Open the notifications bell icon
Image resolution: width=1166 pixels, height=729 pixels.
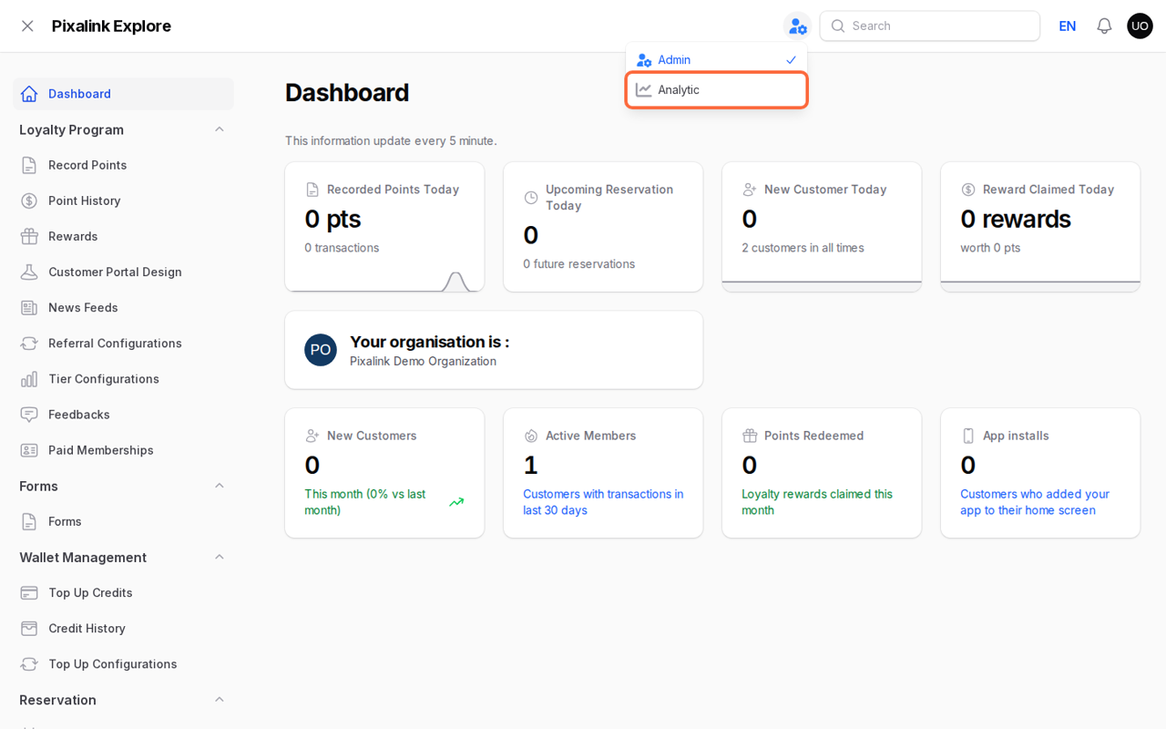tap(1104, 26)
